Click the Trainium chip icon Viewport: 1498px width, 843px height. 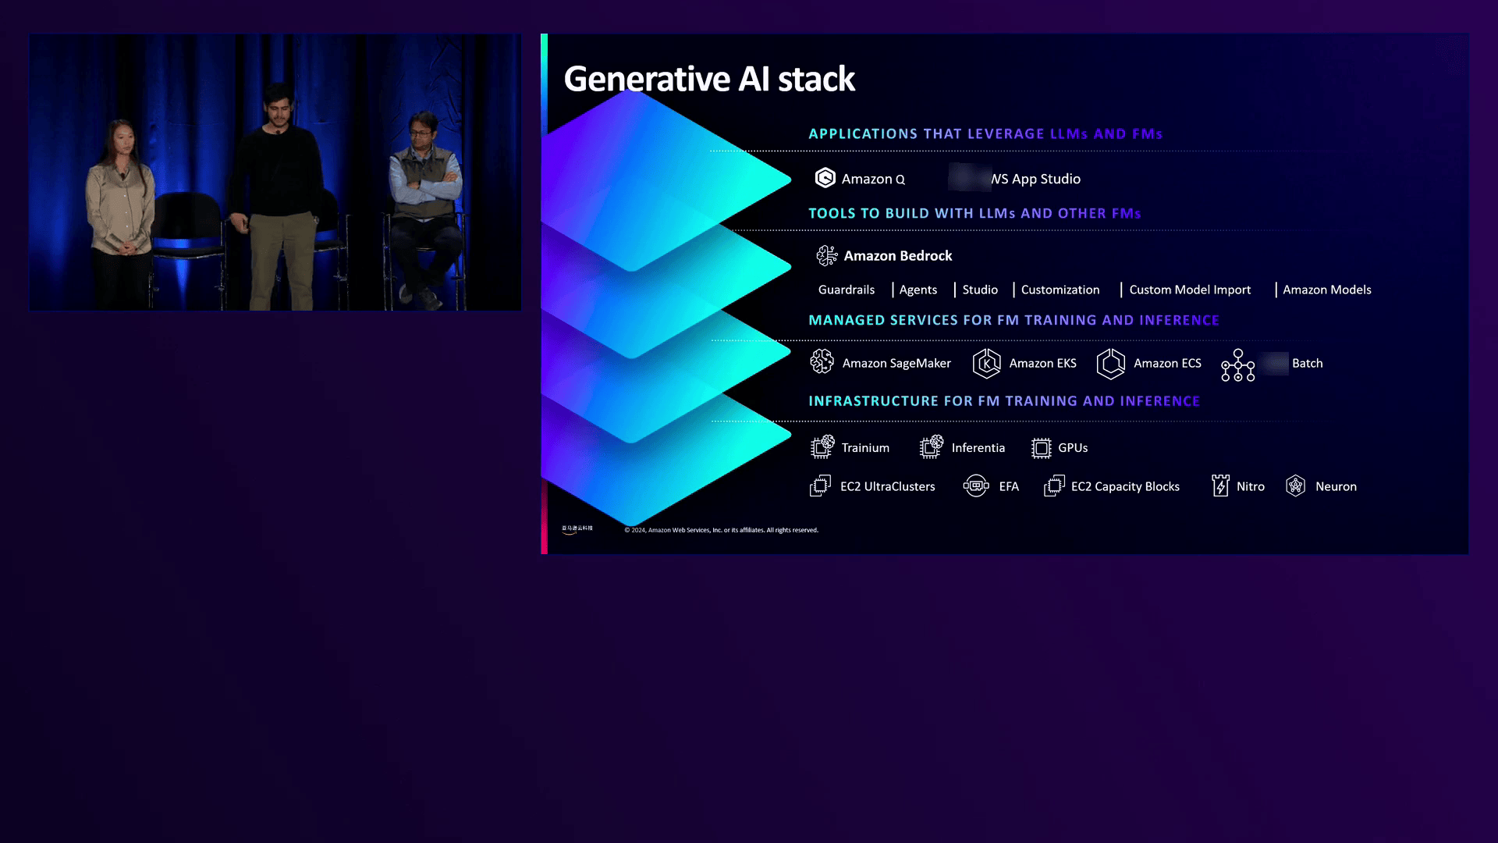[x=822, y=446]
